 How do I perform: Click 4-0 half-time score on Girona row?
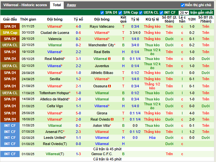click(x=192, y=113)
